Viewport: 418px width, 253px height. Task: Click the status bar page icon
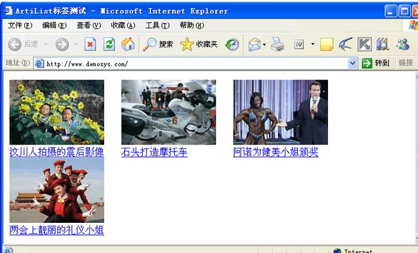[x=8, y=250]
